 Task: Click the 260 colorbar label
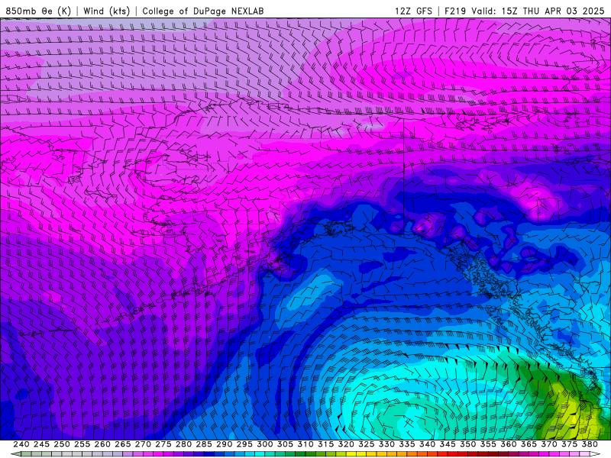click(102, 444)
